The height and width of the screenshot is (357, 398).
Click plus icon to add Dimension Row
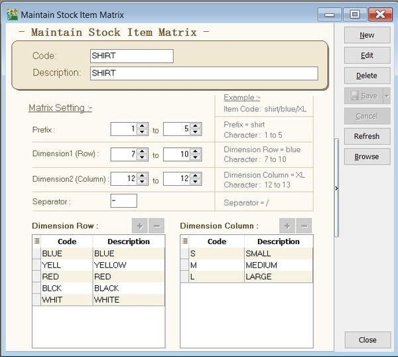pyautogui.click(x=140, y=226)
